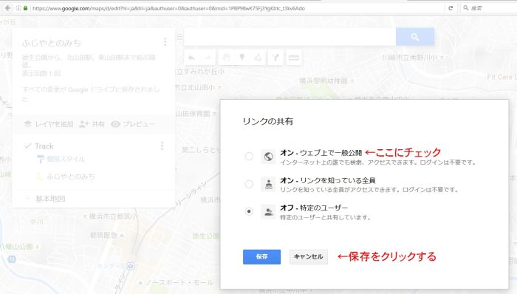Screen dimensions: 517x294
Task: Click the 共有 share button
Action: [x=92, y=124]
